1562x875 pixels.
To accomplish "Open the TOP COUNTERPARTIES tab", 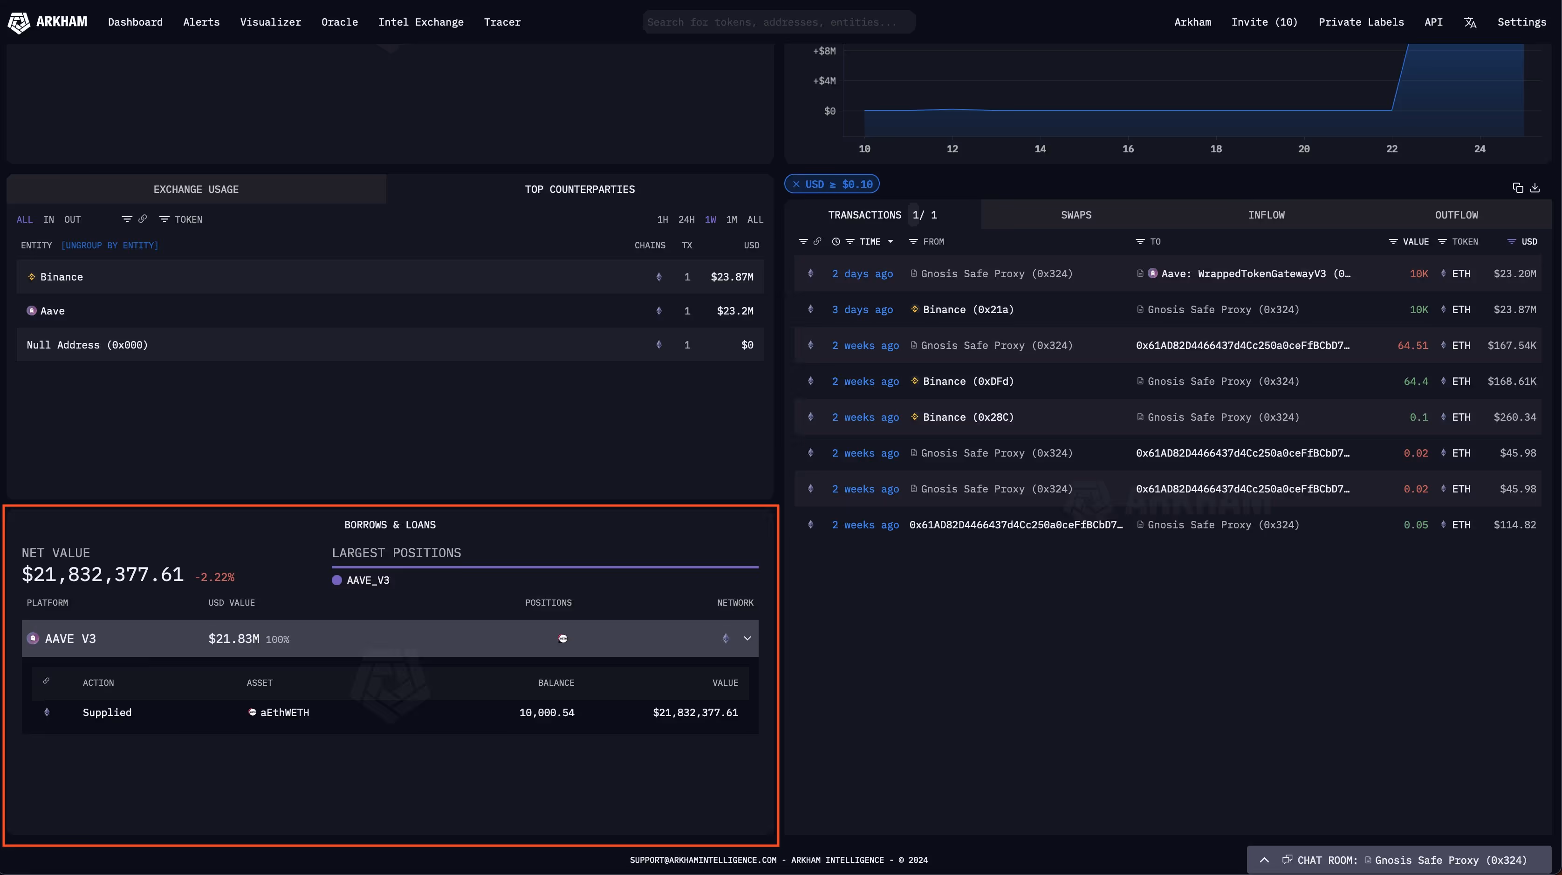I will 579,189.
